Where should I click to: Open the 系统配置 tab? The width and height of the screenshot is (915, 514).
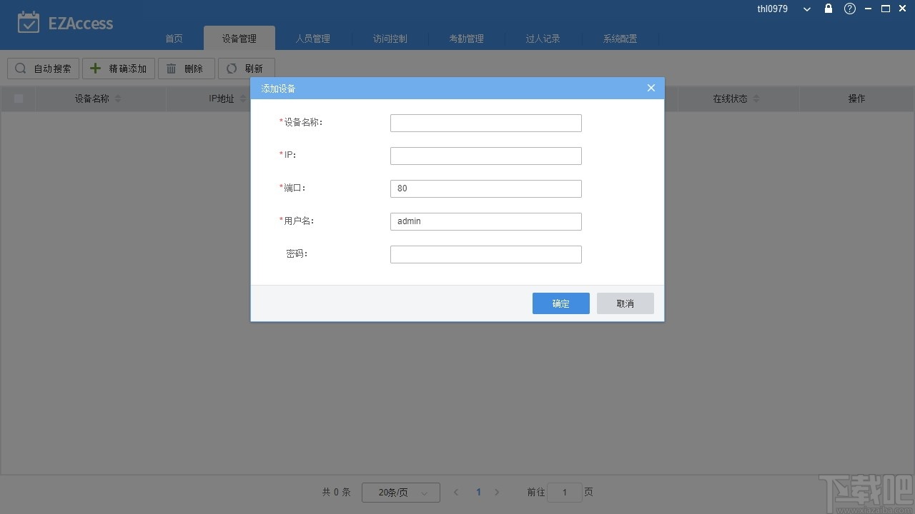point(619,39)
